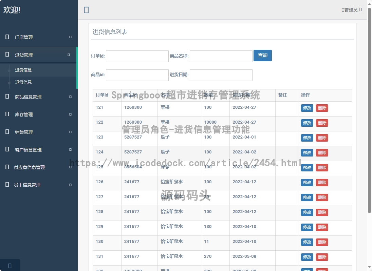Click 删除 for order 121

coord(322,108)
